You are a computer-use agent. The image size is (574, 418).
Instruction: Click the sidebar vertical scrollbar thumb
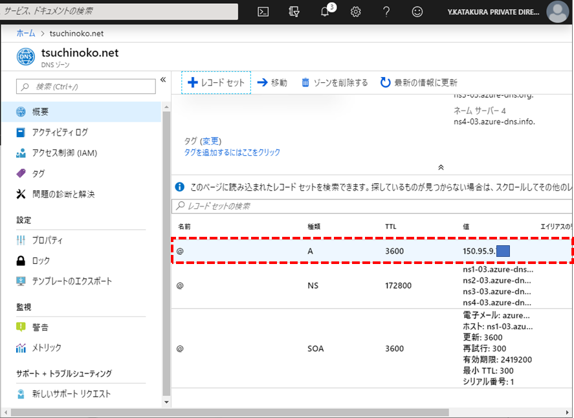click(166, 254)
